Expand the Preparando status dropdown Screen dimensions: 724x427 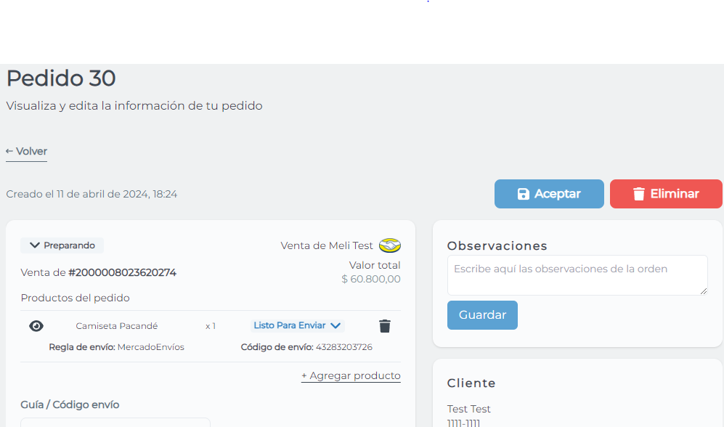point(62,245)
